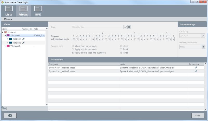Clear role with the X icon
Screen dimensions: 208x121
coord(129,27)
